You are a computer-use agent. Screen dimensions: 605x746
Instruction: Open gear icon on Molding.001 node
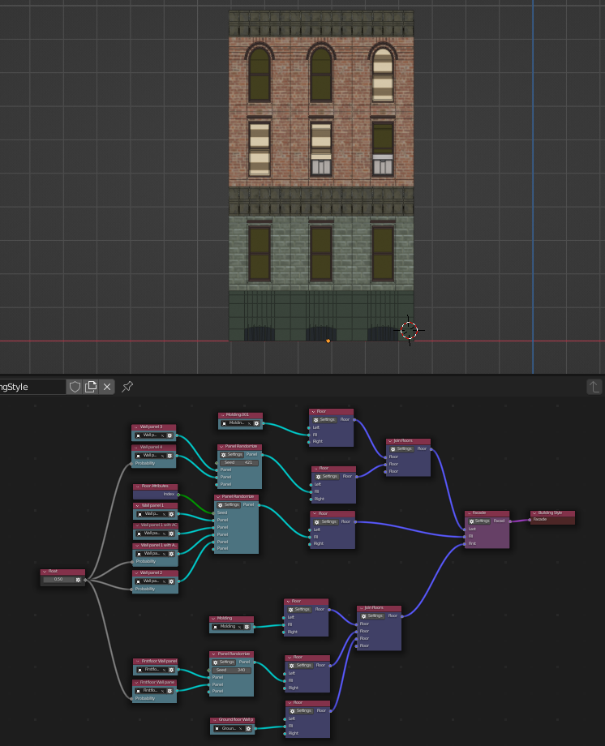pos(256,423)
